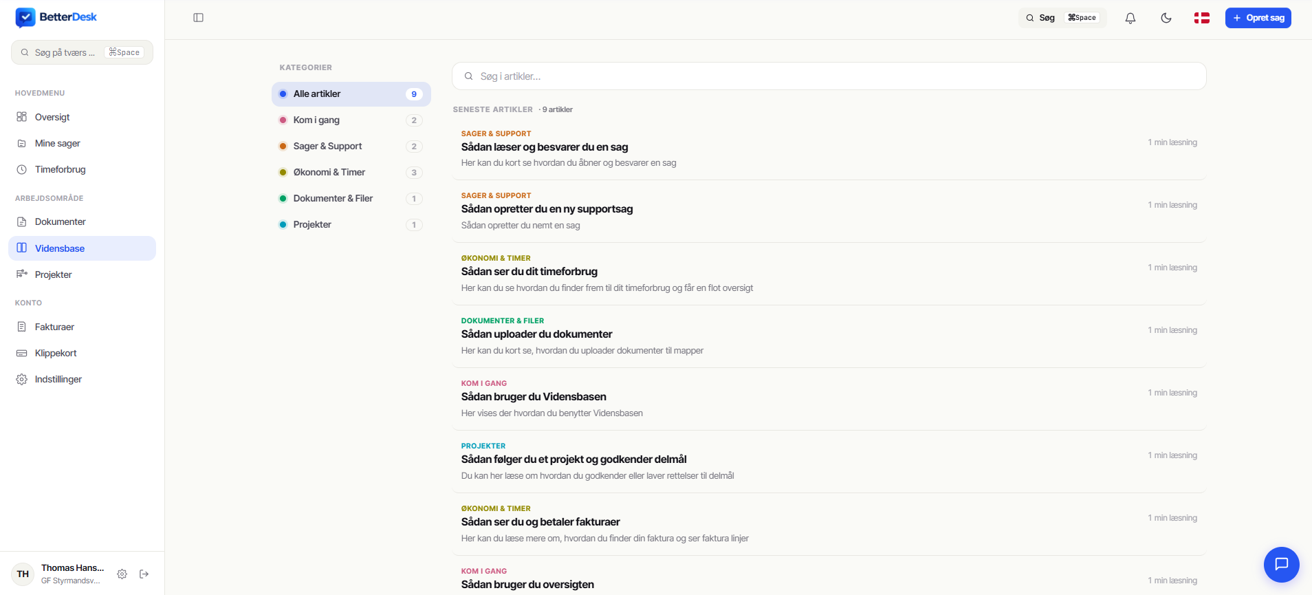Filter by Kom i gang category

[x=351, y=120]
